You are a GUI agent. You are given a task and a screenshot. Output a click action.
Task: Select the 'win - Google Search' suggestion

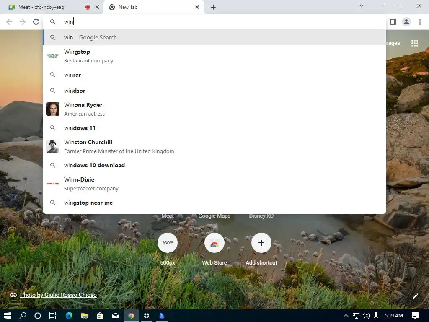(214, 37)
